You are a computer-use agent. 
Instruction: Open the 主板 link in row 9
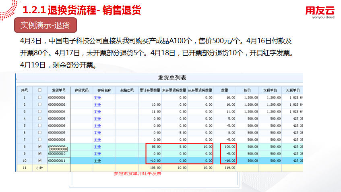pos(97,153)
